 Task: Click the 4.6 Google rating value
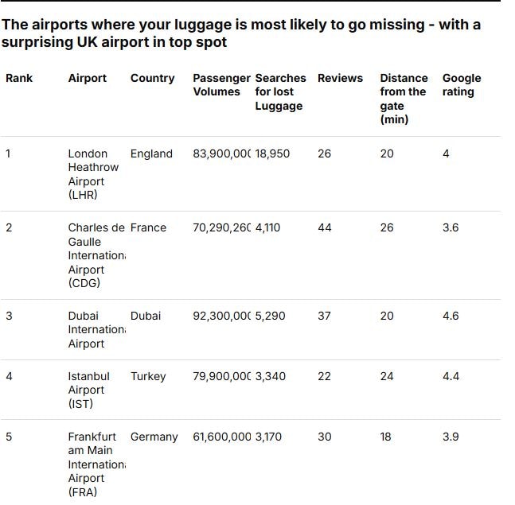tap(451, 316)
